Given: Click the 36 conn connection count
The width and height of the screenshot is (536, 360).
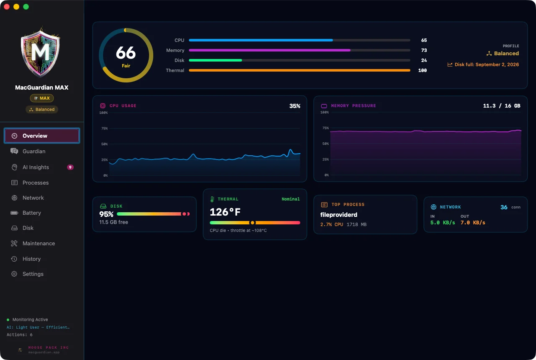Looking at the screenshot, I should (510, 207).
